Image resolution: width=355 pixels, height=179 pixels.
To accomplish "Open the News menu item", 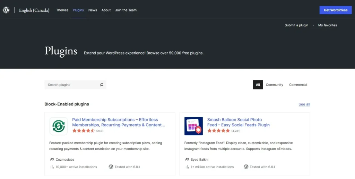I will (x=93, y=10).
